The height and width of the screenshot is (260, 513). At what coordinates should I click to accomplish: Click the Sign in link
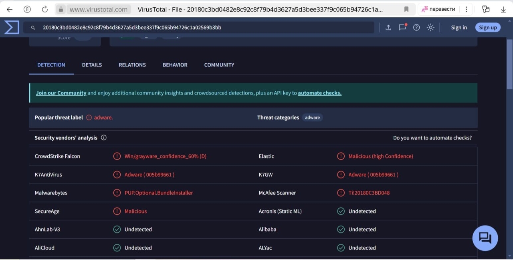point(459,27)
